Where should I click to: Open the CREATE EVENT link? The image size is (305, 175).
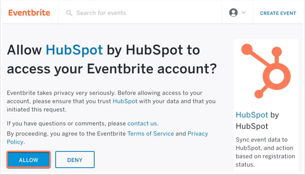[278, 13]
